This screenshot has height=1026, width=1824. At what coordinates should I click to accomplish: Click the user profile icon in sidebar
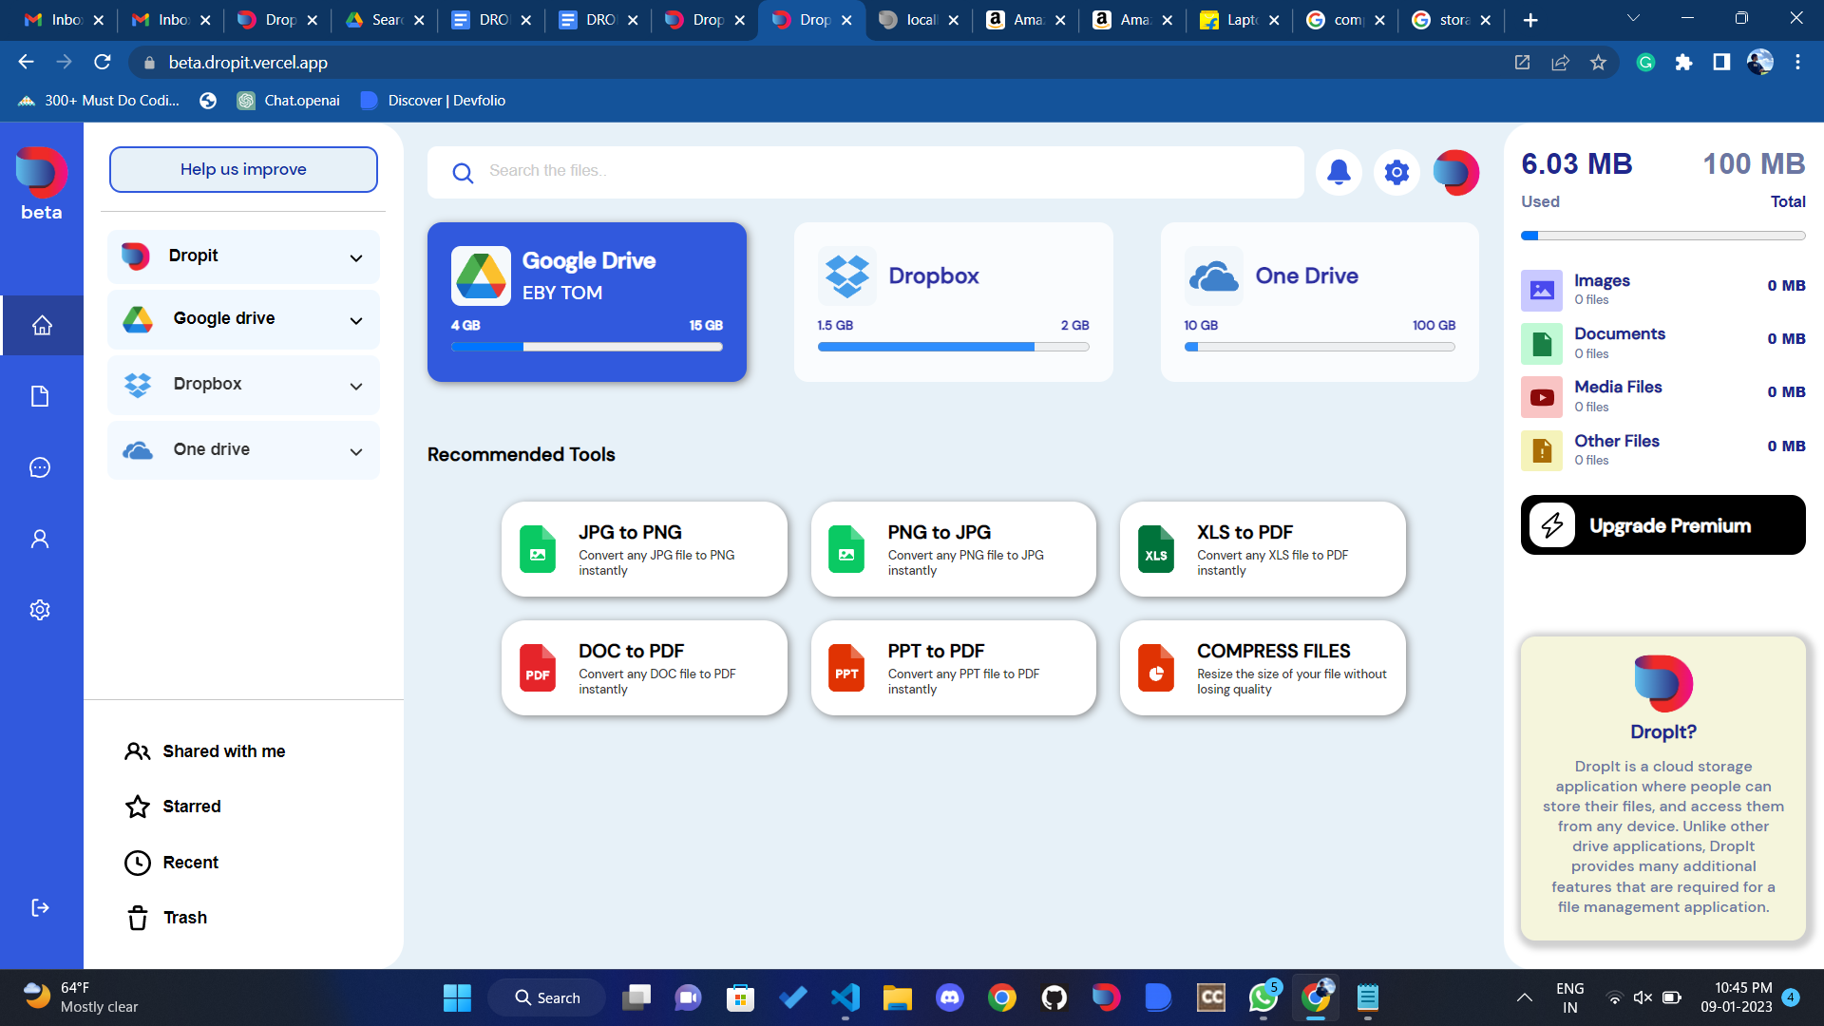coord(40,539)
